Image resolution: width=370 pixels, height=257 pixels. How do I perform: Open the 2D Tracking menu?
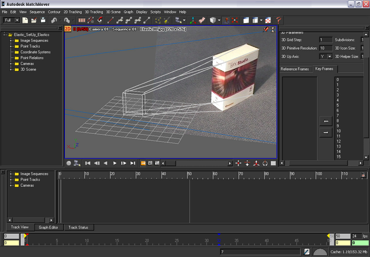(73, 12)
